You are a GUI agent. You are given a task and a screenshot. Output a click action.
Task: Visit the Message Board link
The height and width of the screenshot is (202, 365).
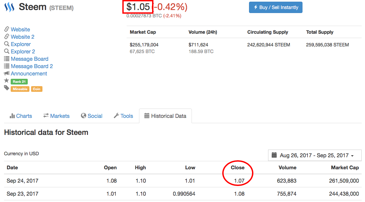pyautogui.click(x=29, y=59)
